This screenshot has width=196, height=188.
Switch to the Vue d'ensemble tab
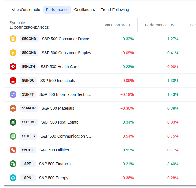[26, 10]
